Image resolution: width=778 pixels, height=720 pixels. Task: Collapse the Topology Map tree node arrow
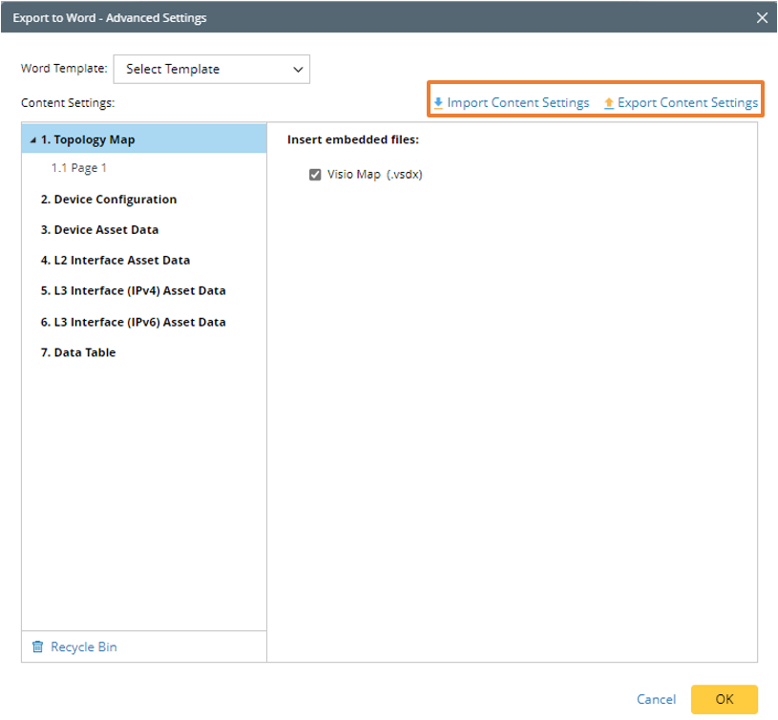(33, 140)
